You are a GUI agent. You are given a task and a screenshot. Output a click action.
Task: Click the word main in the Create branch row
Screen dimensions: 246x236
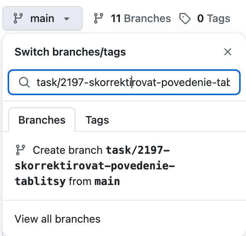click(107, 181)
